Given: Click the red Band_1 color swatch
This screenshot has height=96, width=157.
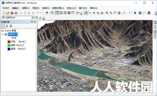Looking at the screenshot, I should [x=9, y=42].
